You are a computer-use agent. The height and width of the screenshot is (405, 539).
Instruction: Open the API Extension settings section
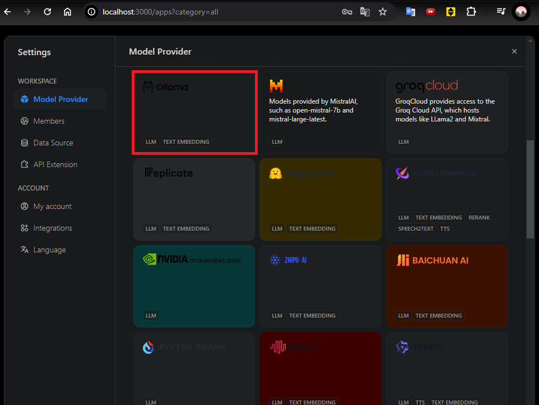(60, 164)
